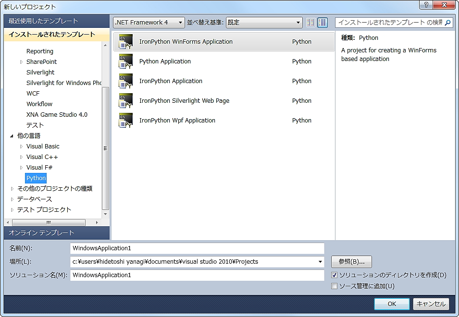Click the solution name input field

tap(197, 275)
